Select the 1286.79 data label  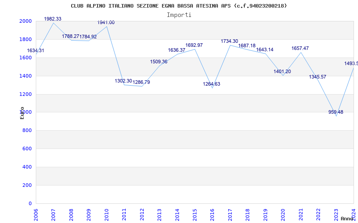(x=141, y=82)
